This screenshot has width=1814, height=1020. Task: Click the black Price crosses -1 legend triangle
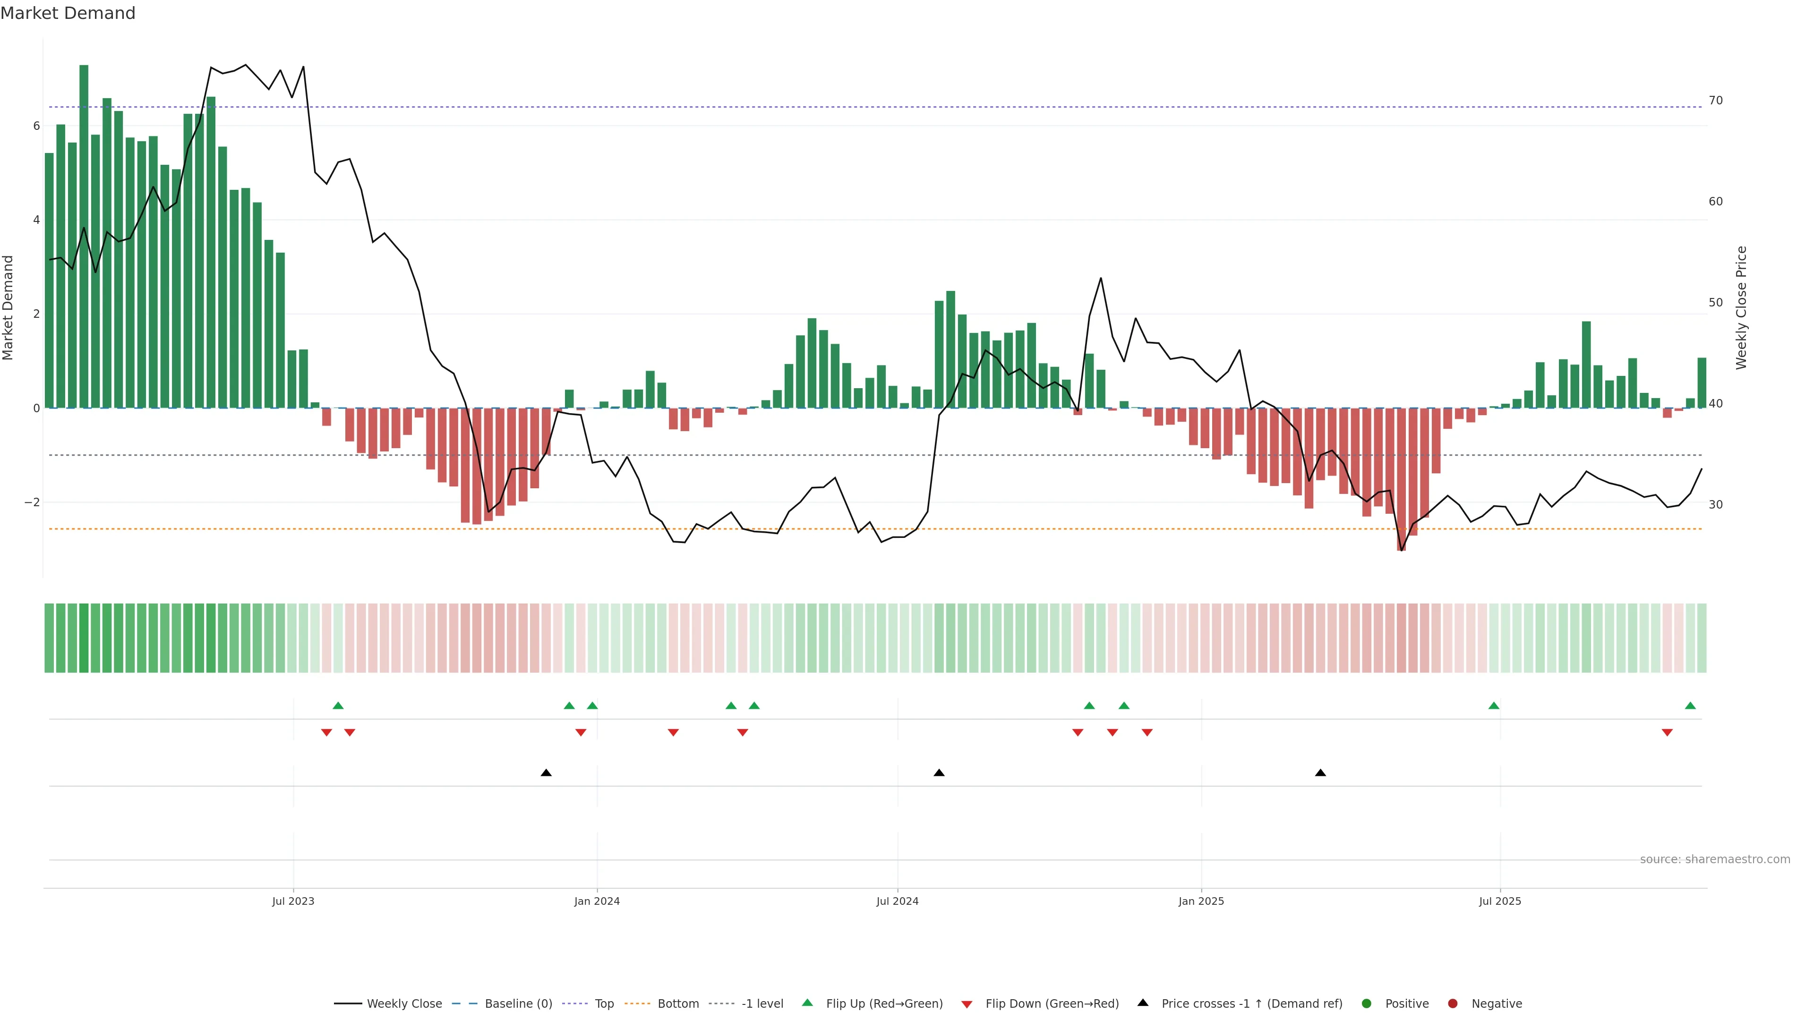pos(1143,1003)
